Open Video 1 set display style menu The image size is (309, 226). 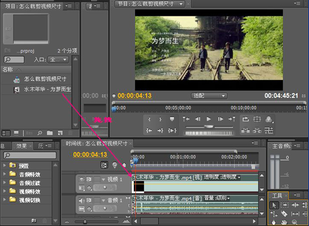point(81,188)
